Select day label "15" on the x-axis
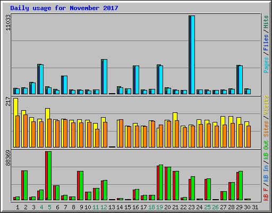Viewport: 272px width, 213px height. pos(127,207)
